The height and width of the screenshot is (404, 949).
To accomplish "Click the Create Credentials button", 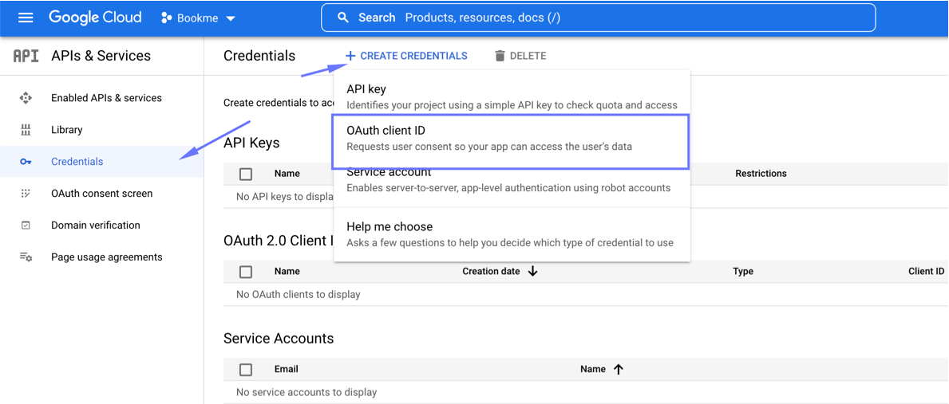I will 406,56.
